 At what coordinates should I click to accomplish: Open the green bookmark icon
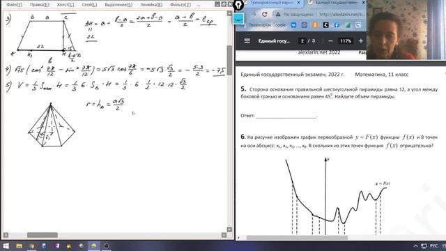tap(347, 25)
